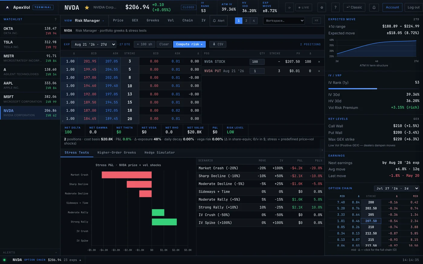Click the IV Rank progress bar
Screen dimensions: 423x264
[x=374, y=89]
